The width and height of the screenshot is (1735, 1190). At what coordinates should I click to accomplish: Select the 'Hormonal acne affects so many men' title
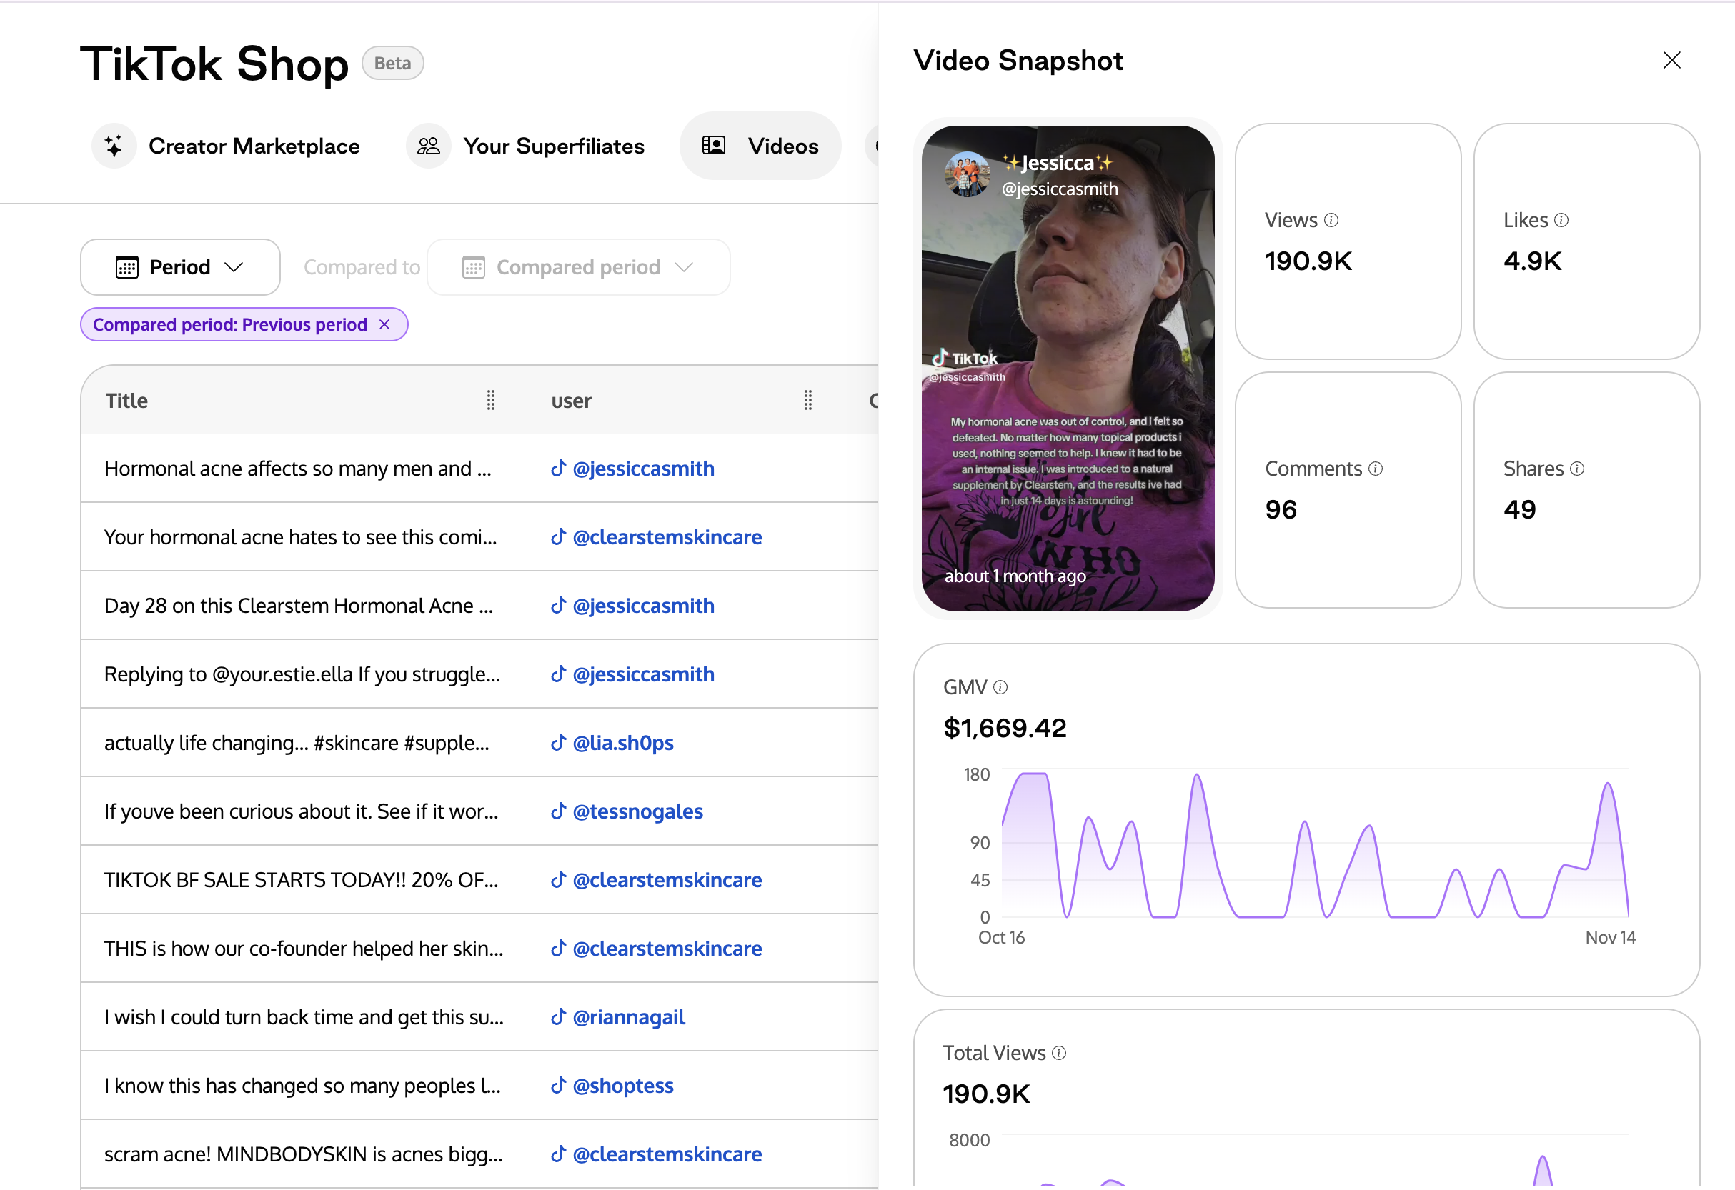tap(298, 469)
